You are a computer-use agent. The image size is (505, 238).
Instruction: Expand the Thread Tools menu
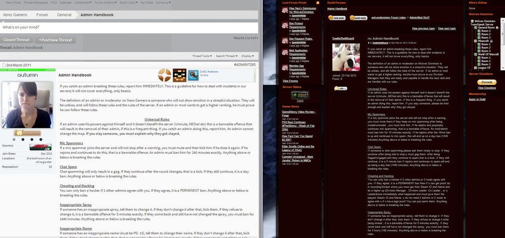[202, 56]
